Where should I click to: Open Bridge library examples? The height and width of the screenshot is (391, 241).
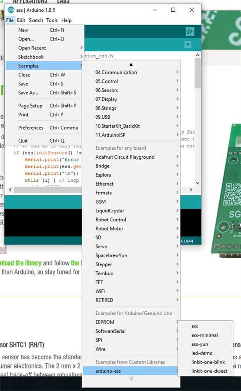tap(131, 166)
